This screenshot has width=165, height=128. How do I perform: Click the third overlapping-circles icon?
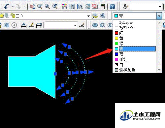[110, 25]
